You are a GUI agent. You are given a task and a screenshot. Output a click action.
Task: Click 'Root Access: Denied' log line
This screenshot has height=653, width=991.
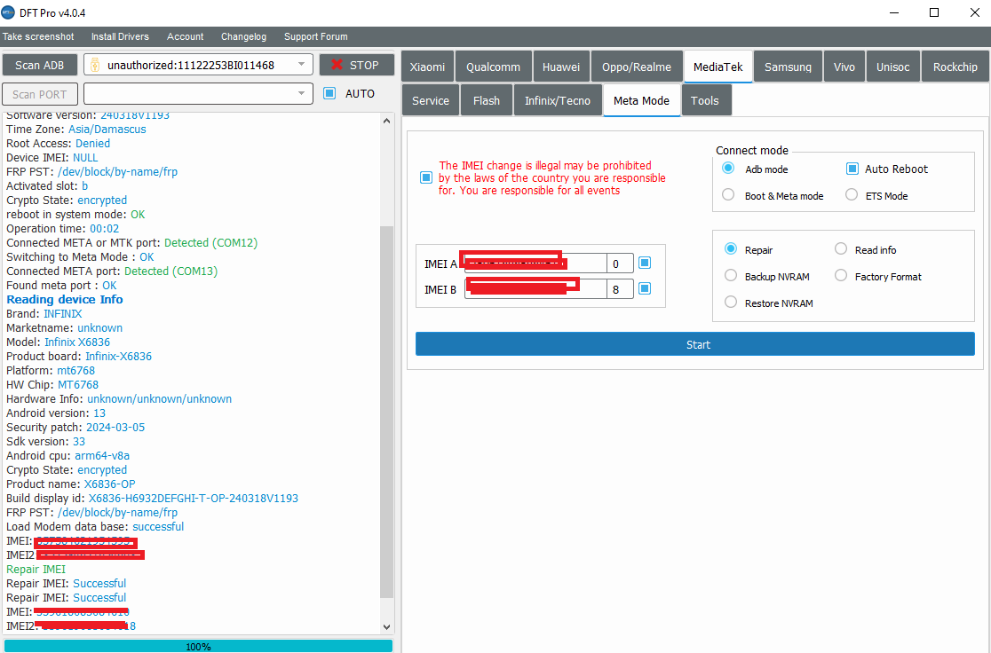(x=58, y=144)
